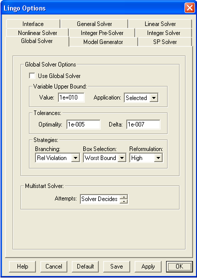Image resolution: width=197 pixels, height=278 pixels.
Task: Switch to the Nonlinear Solver tab
Action: click(37, 33)
